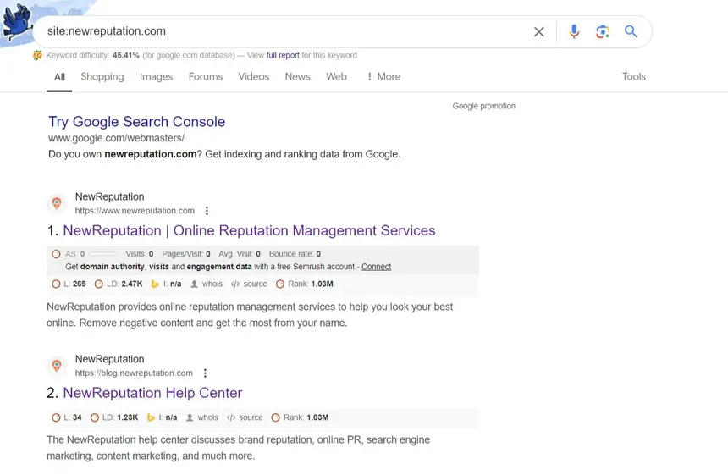Screen dimensions: 728x475
Task: Click source text link in Help Center result
Action: coord(251,418)
